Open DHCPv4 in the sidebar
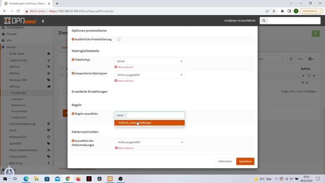325x183 pixels. (14, 67)
